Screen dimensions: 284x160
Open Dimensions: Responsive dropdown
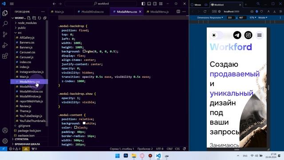pyautogui.click(x=210, y=18)
